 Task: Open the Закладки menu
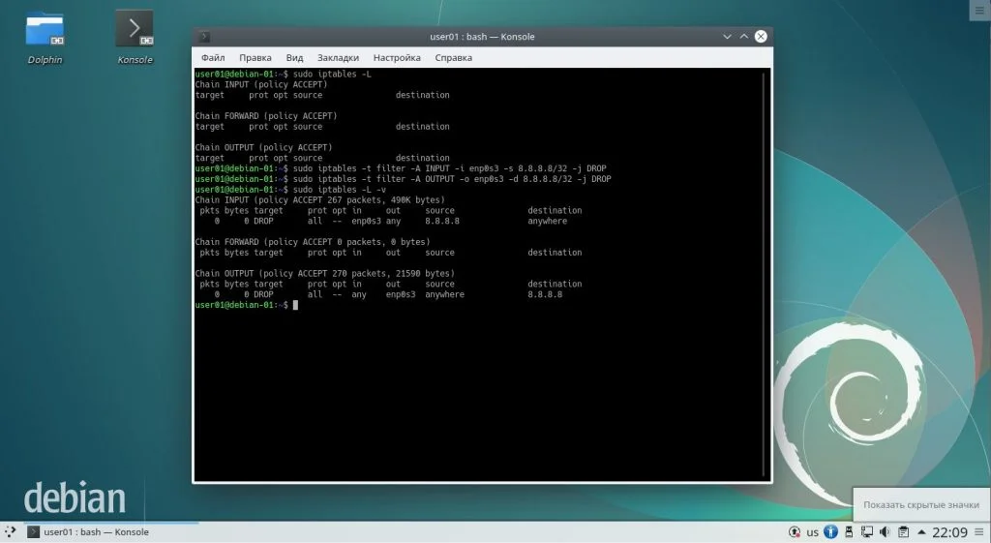tap(338, 57)
